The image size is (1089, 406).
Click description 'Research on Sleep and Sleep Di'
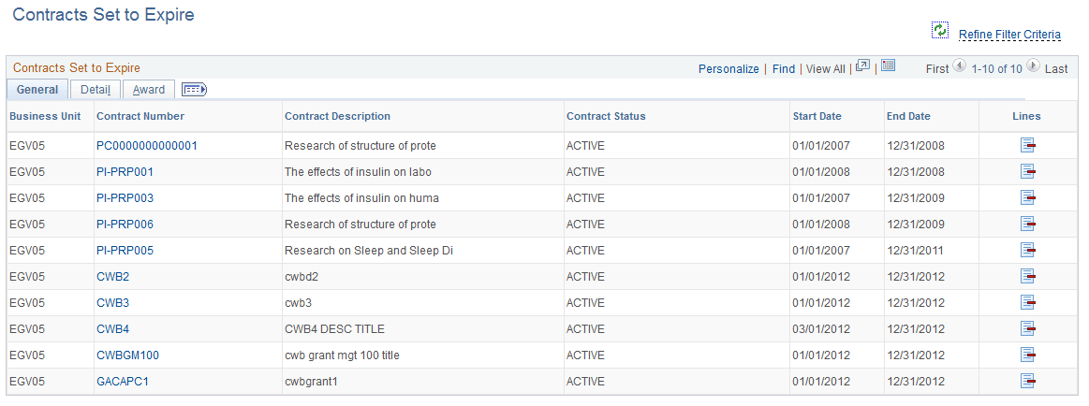coord(369,251)
